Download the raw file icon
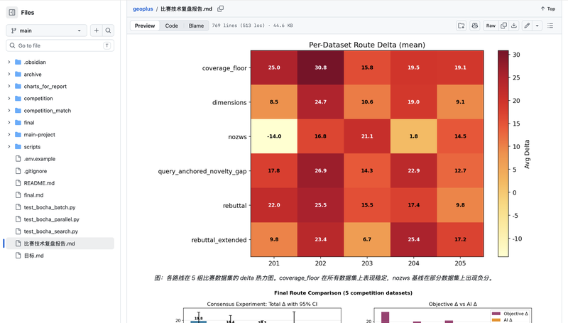568x323 pixels. (513, 26)
